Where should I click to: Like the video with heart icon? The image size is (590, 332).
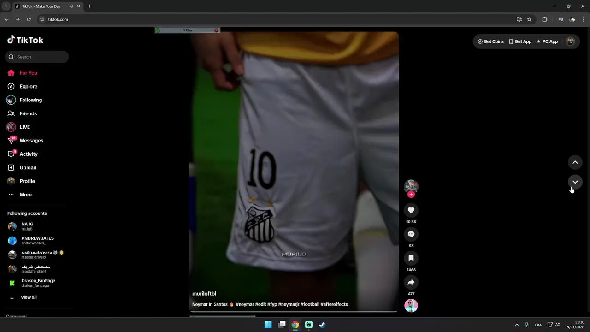[411, 210]
